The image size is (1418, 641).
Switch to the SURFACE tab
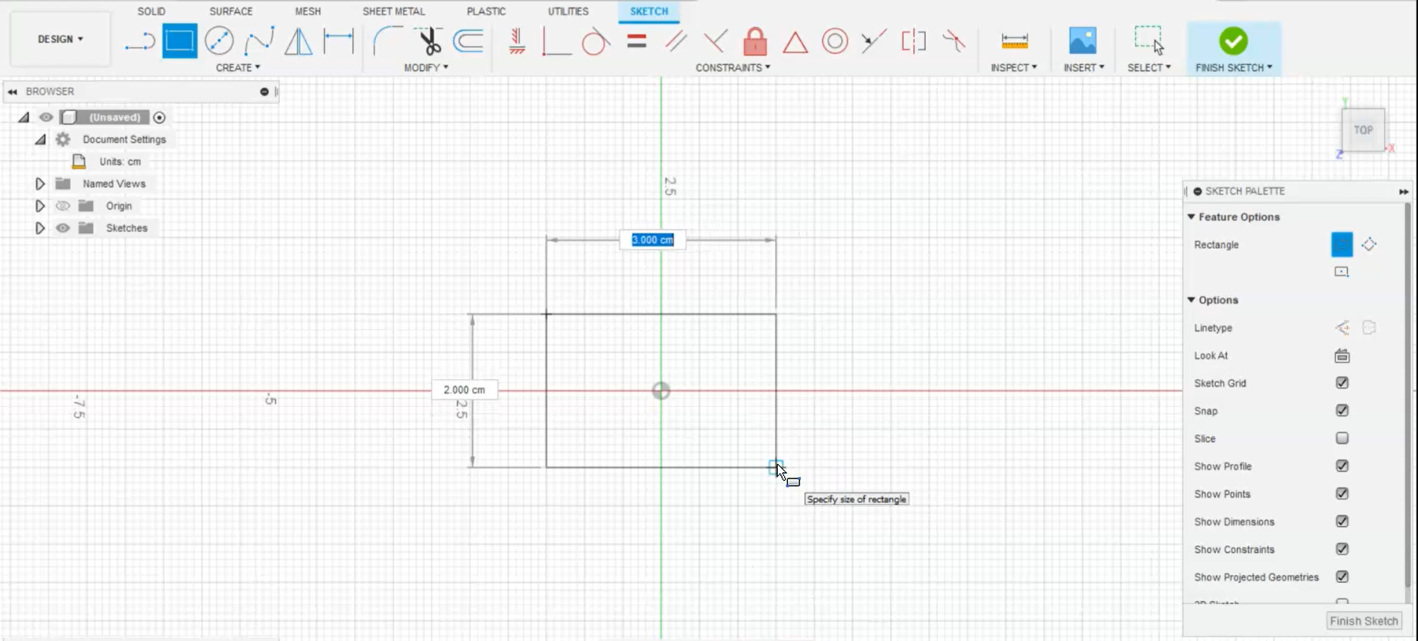pyautogui.click(x=230, y=12)
